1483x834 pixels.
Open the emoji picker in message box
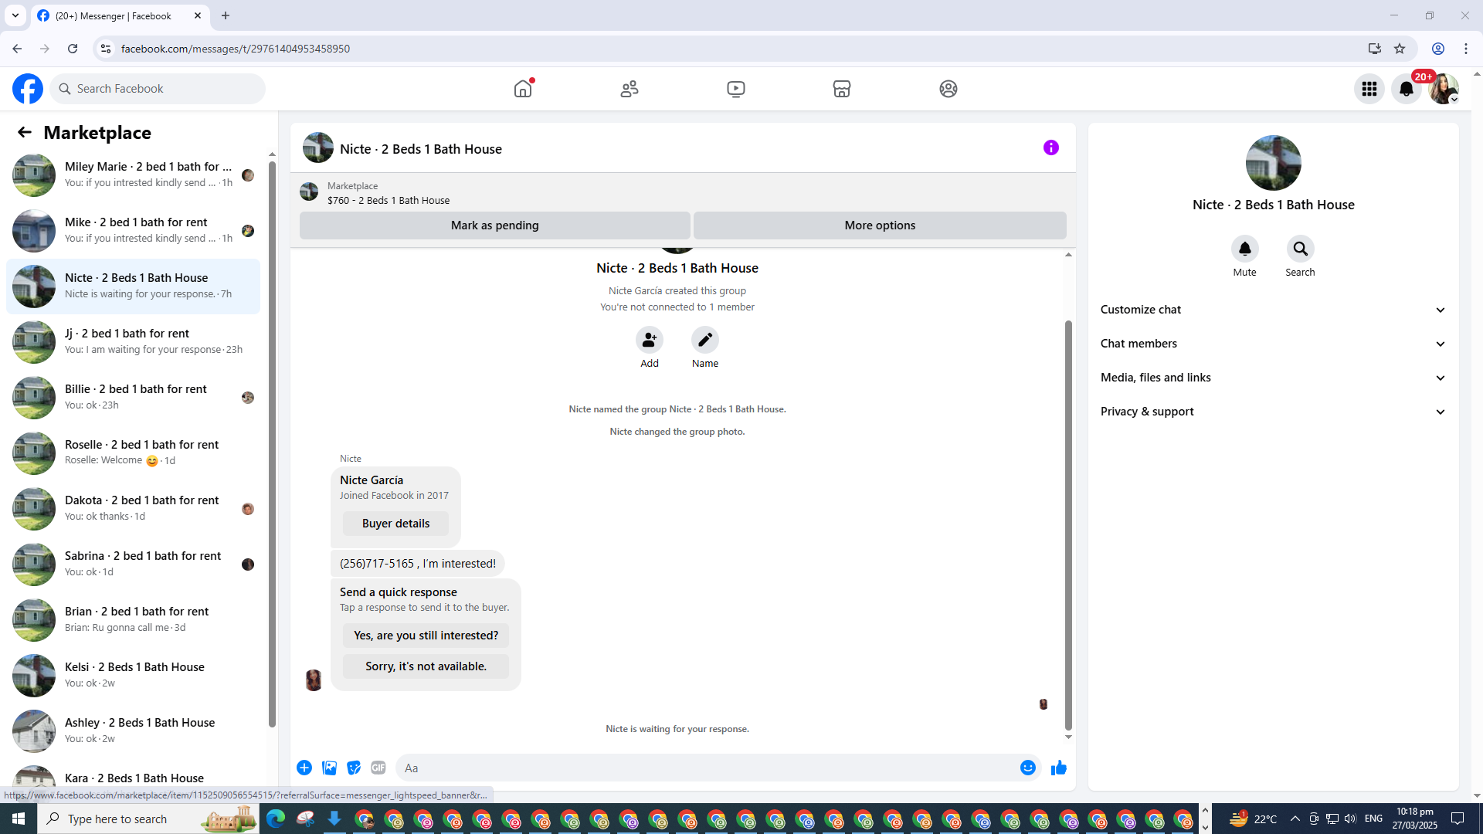point(1028,768)
